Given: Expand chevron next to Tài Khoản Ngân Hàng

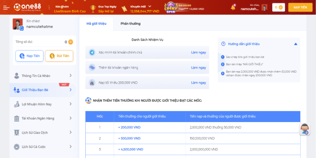Looking at the screenshot, I should coord(71,118).
